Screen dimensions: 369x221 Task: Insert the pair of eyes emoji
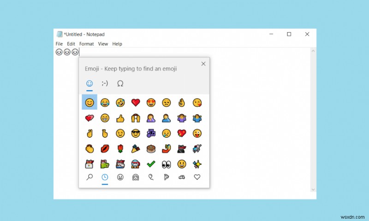[167, 164]
